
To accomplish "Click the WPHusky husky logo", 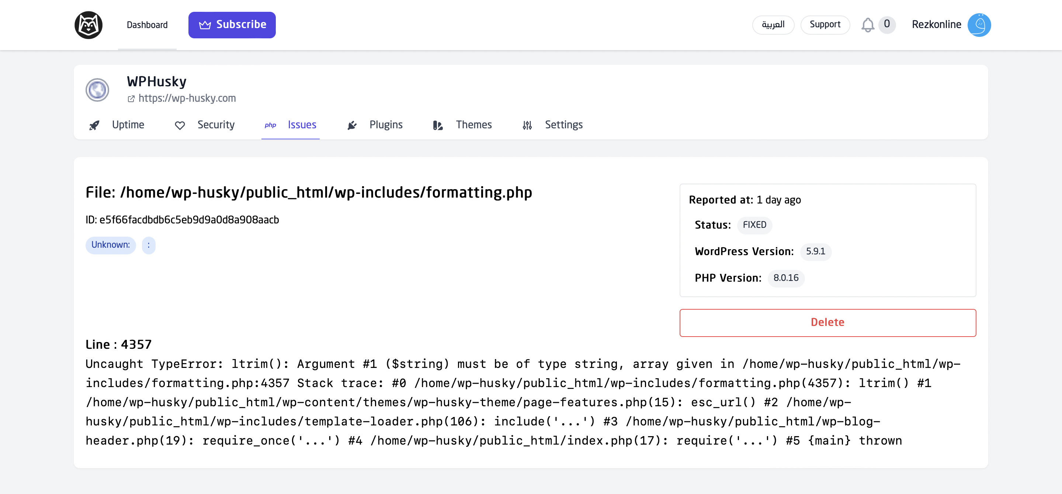I will 88,25.
